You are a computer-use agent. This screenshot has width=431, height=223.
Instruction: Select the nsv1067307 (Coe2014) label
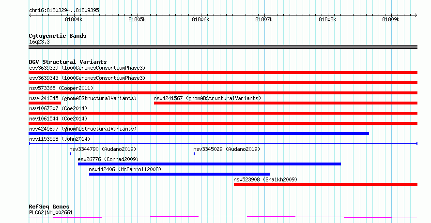pyautogui.click(x=58, y=108)
